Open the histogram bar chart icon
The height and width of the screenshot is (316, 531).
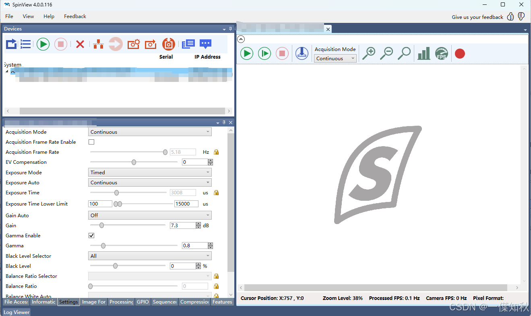[x=424, y=53]
